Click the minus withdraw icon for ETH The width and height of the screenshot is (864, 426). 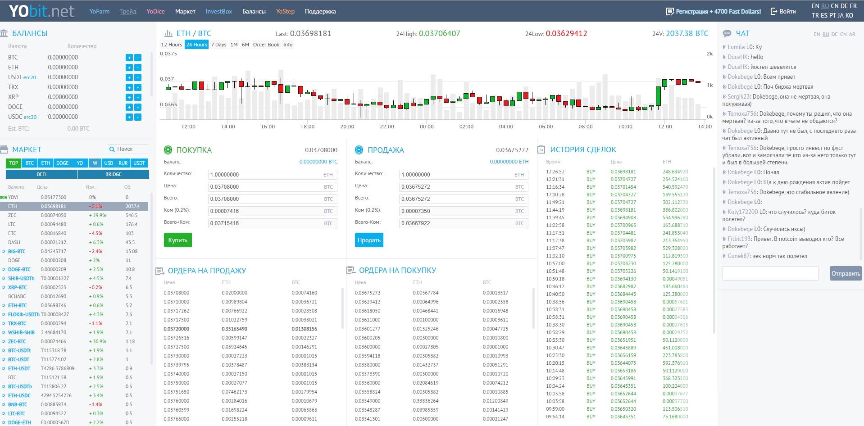coord(138,68)
